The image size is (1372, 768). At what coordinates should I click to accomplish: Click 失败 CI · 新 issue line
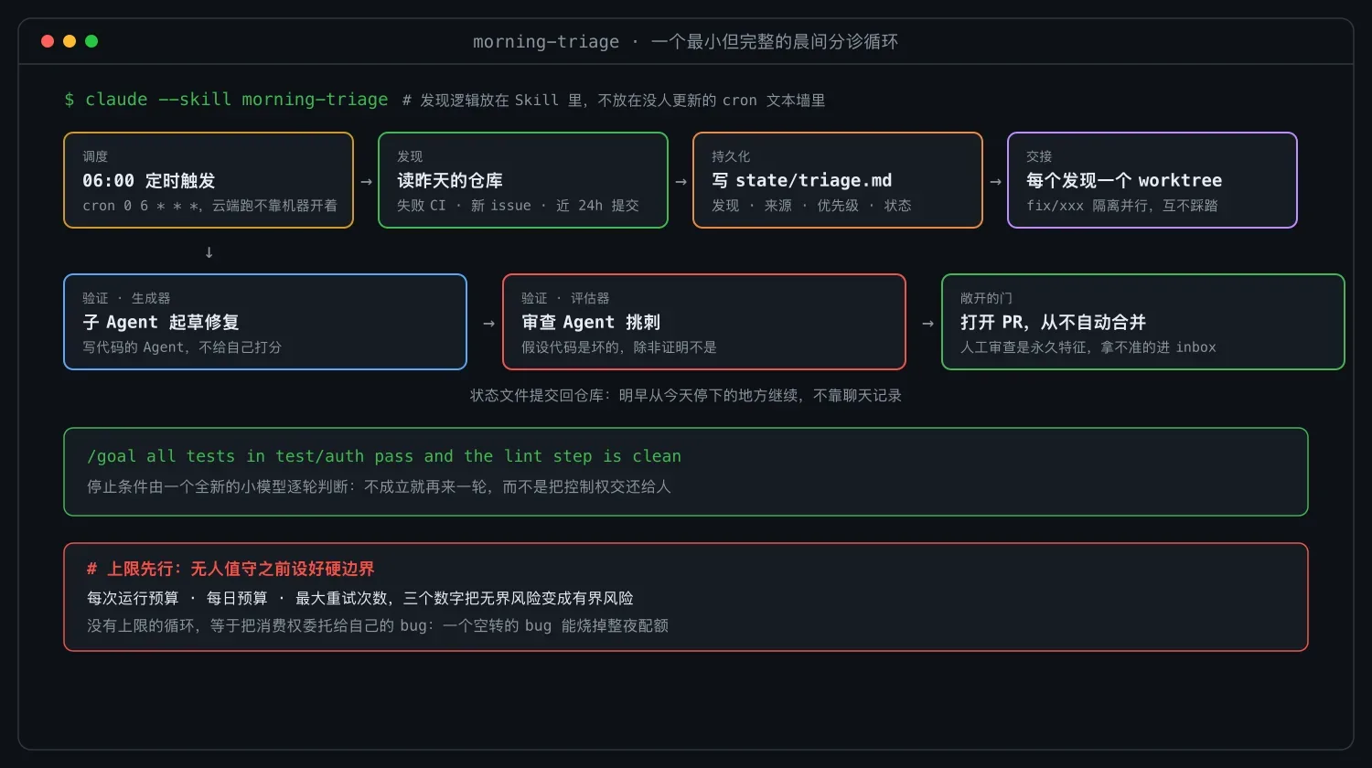point(518,206)
